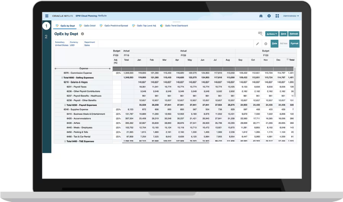This screenshot has width=343, height=202.
Task: Click the data validation icon left of Actions
Action: pos(260,34)
